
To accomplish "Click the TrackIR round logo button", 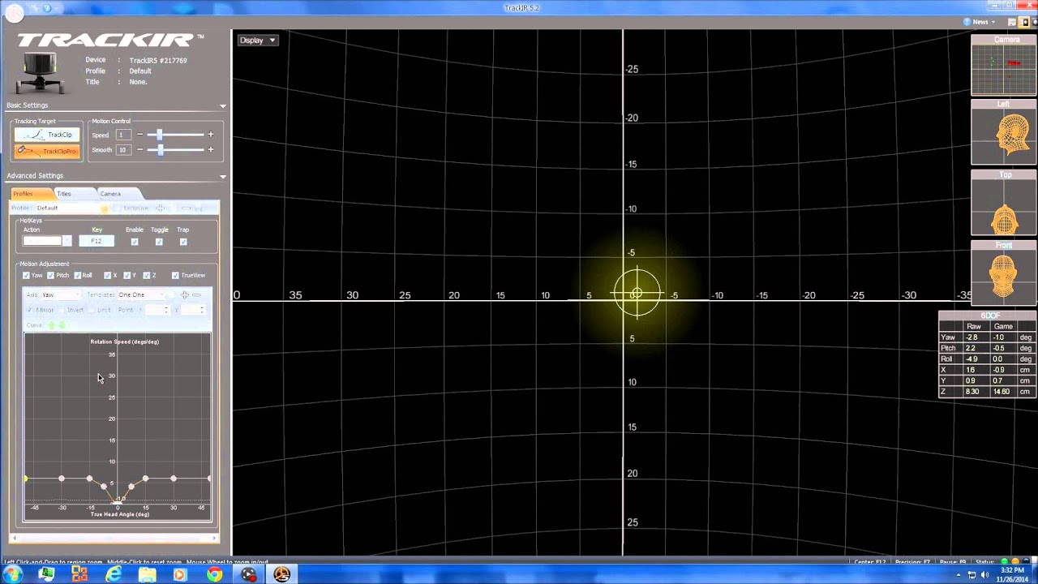I will [13, 12].
